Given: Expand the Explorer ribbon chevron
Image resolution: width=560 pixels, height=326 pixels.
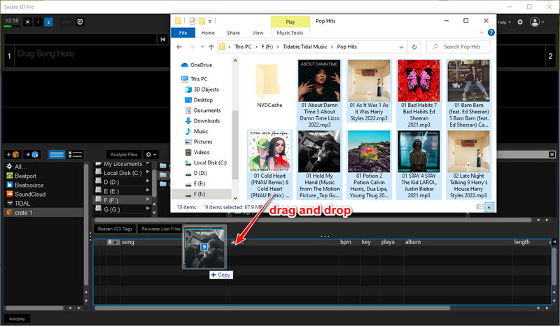Looking at the screenshot, I should [x=482, y=32].
